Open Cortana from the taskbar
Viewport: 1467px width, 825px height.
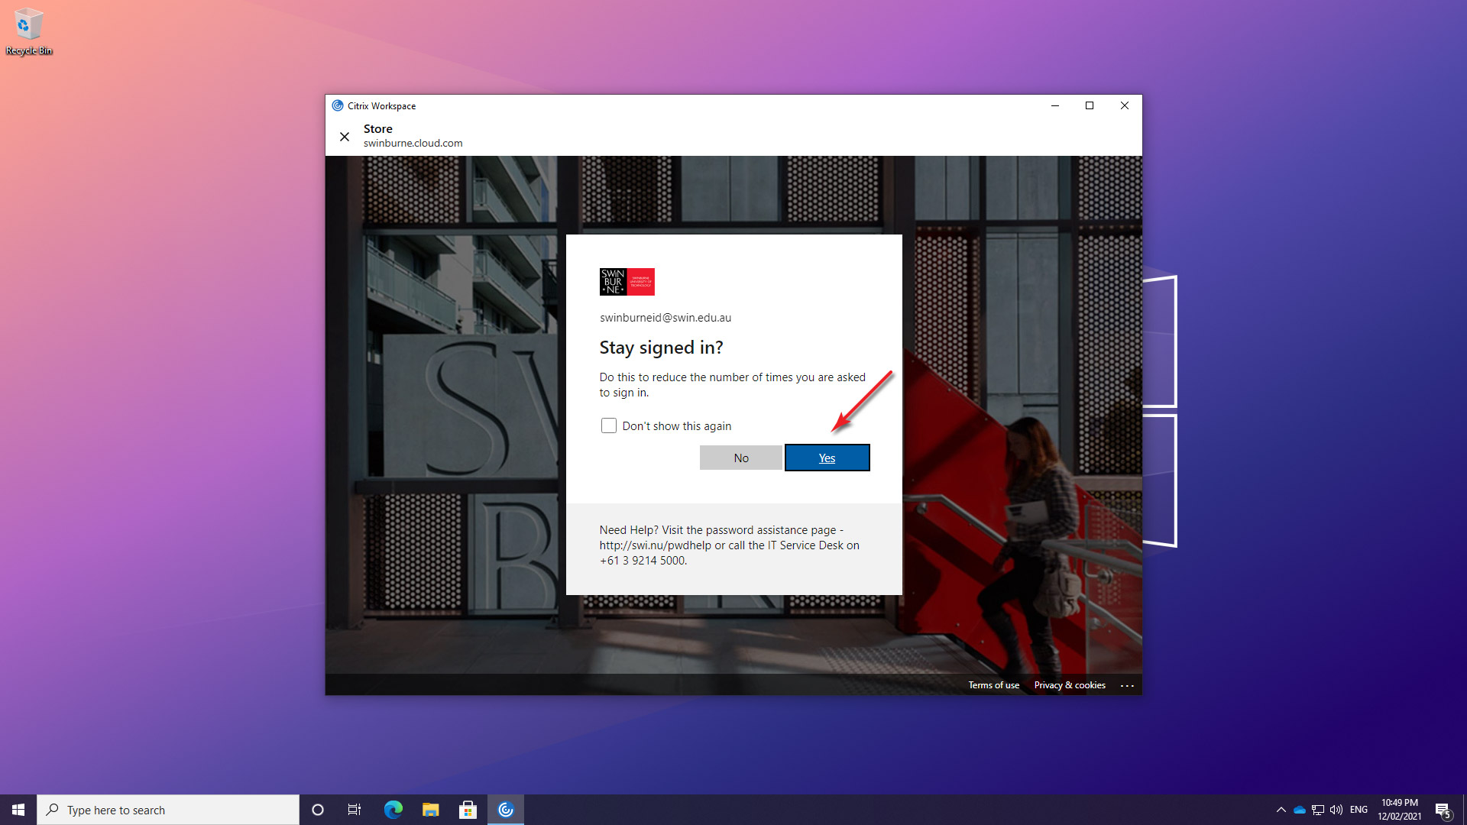click(318, 810)
